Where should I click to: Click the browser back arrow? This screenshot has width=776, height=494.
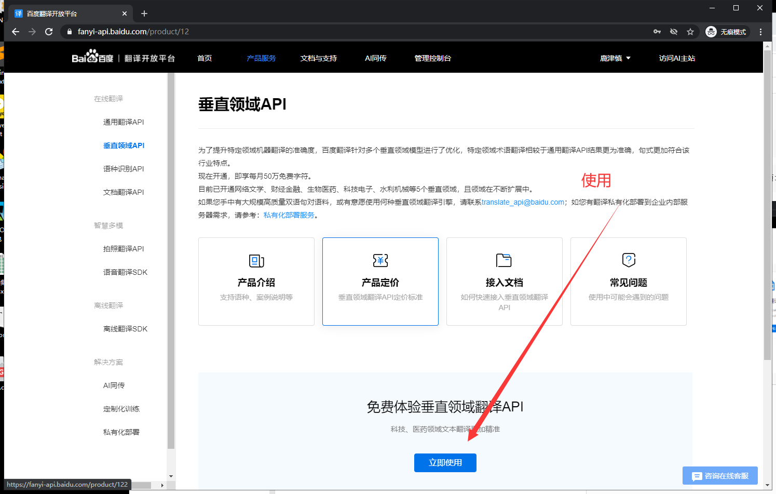click(x=16, y=32)
